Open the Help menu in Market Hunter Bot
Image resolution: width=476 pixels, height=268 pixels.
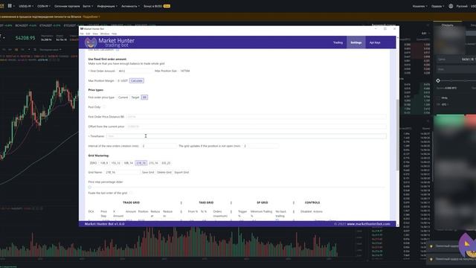coord(114,33)
